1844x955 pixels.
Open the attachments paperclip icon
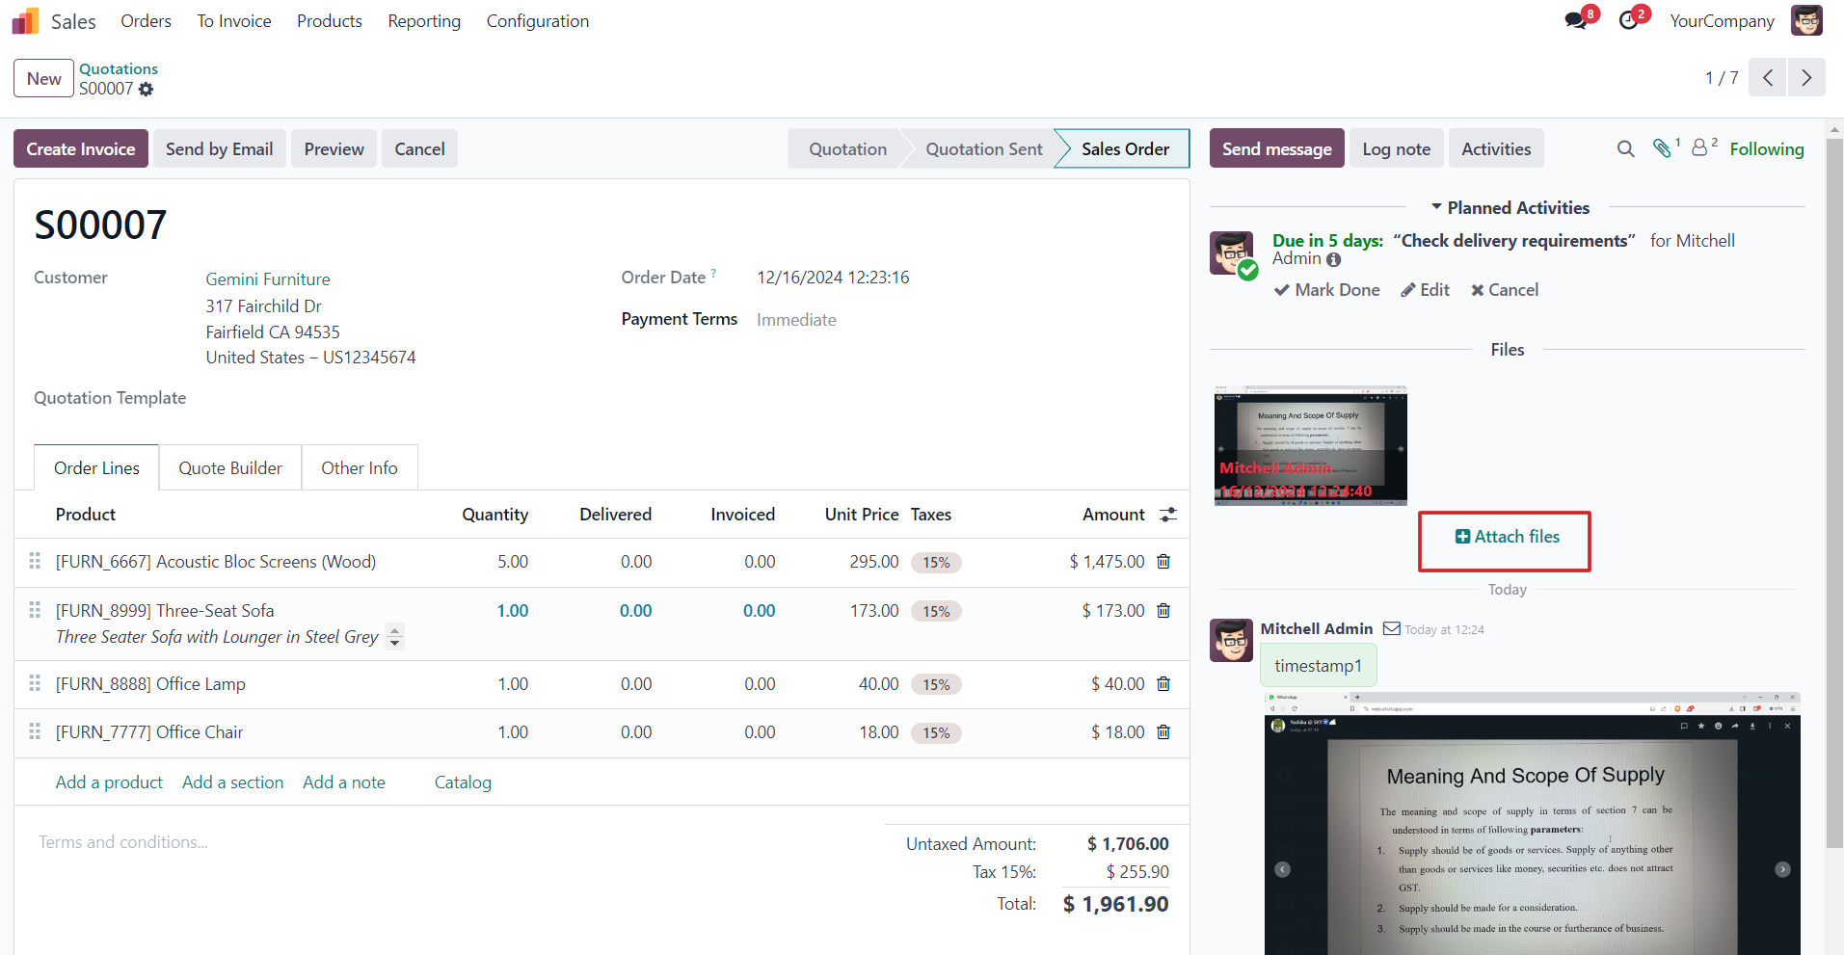(x=1663, y=148)
